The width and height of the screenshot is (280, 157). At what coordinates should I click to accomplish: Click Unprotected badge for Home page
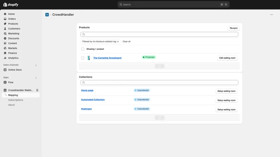[x=142, y=90]
